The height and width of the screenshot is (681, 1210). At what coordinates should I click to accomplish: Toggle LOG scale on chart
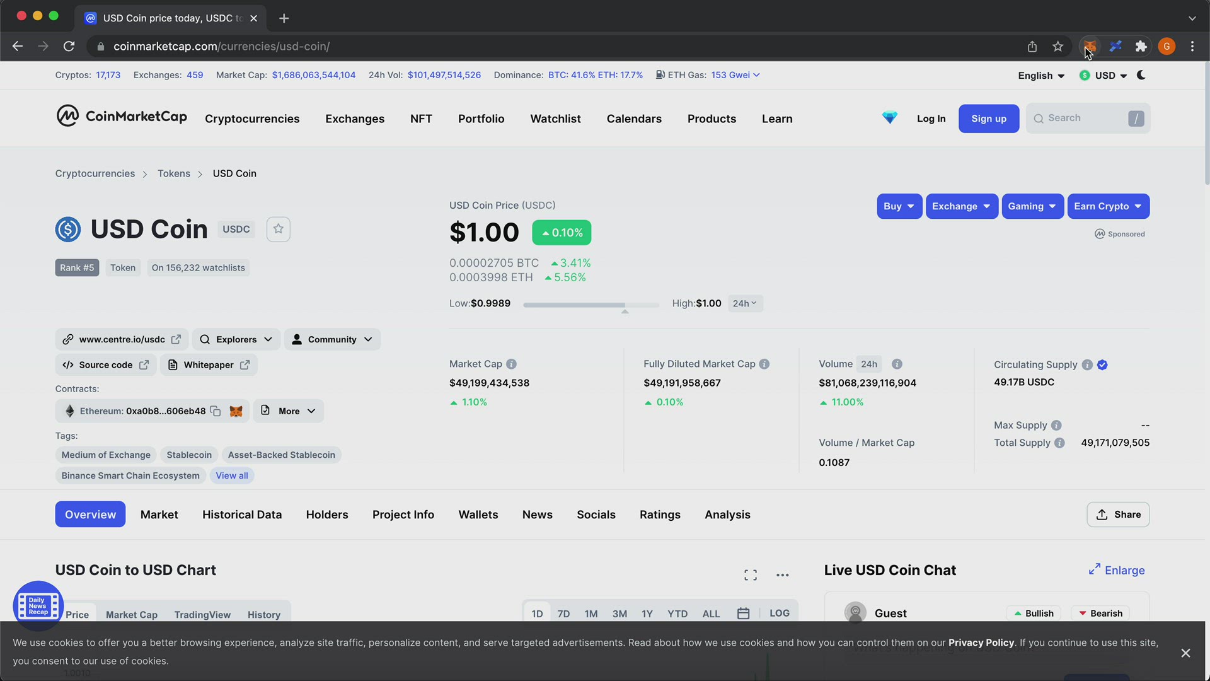coord(780,613)
